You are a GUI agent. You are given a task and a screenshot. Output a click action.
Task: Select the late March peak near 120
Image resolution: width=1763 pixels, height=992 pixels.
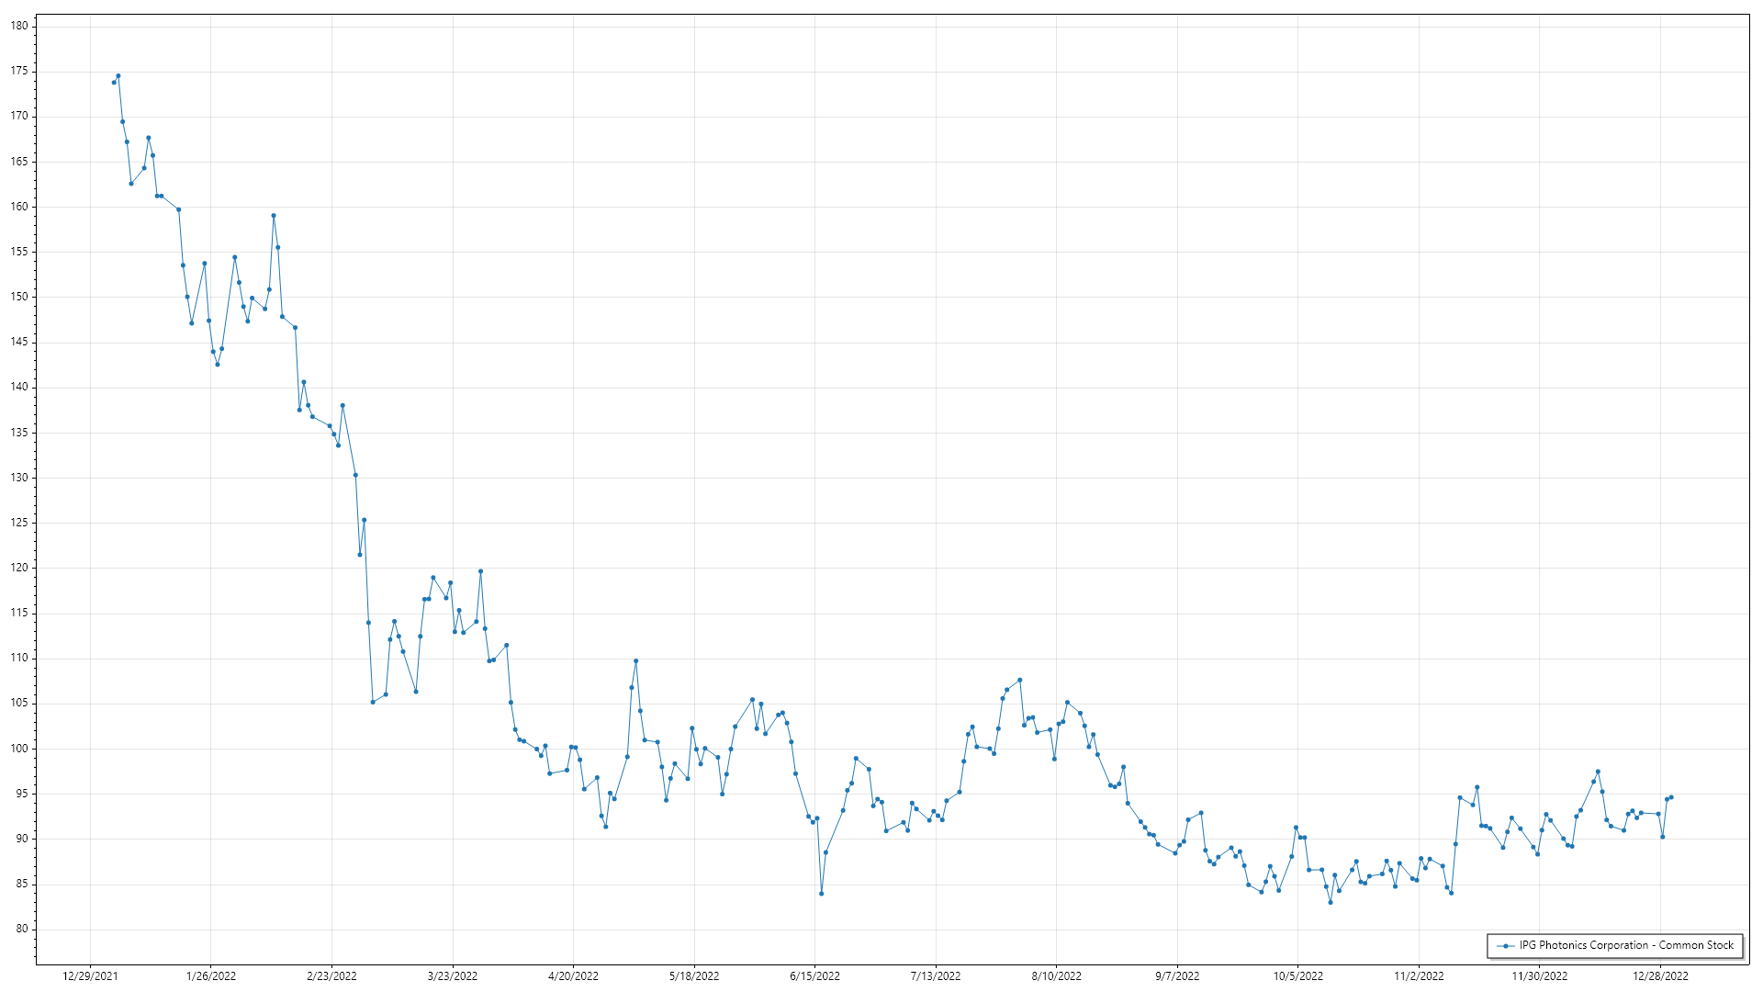point(480,571)
